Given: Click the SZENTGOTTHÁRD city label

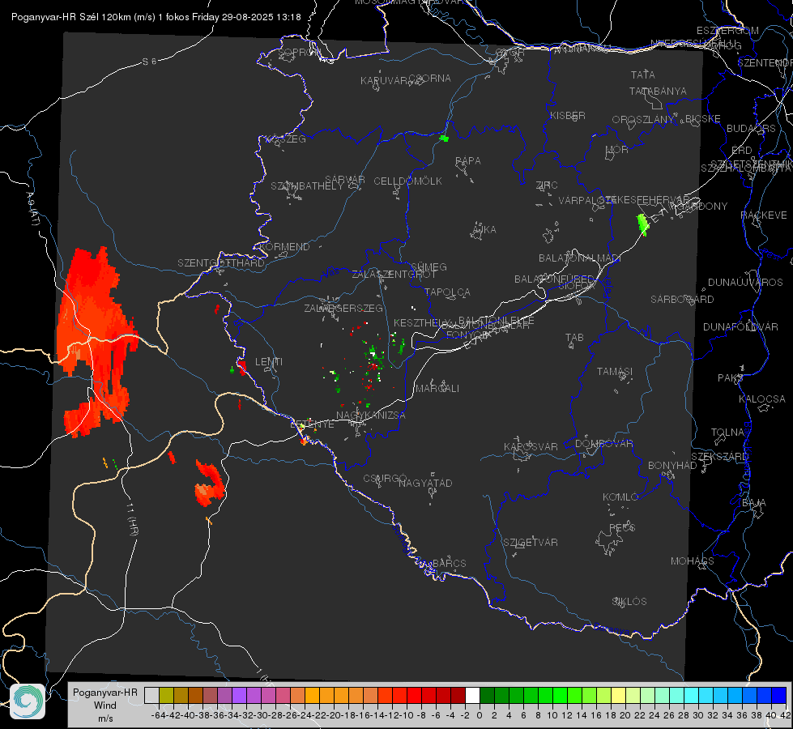Looking at the screenshot, I should [221, 263].
